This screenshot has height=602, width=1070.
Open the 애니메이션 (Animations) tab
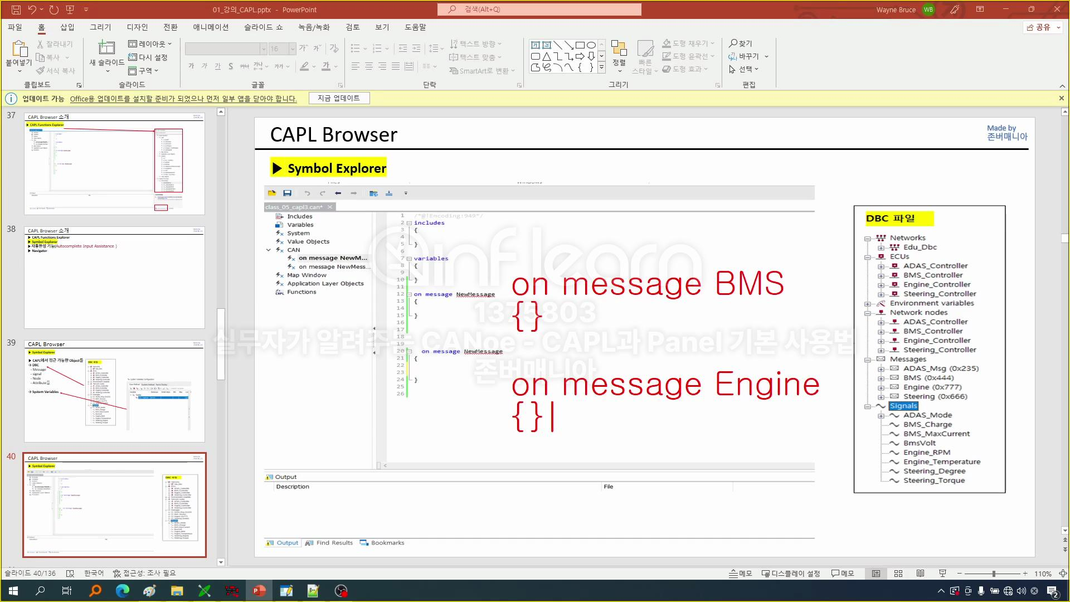point(211,27)
